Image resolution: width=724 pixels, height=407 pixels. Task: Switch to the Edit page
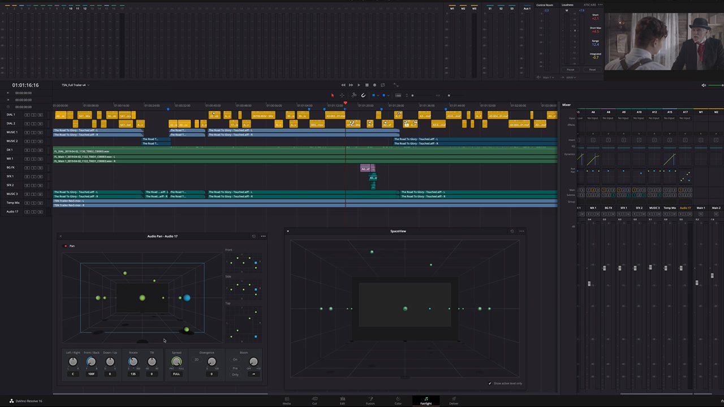click(x=342, y=401)
